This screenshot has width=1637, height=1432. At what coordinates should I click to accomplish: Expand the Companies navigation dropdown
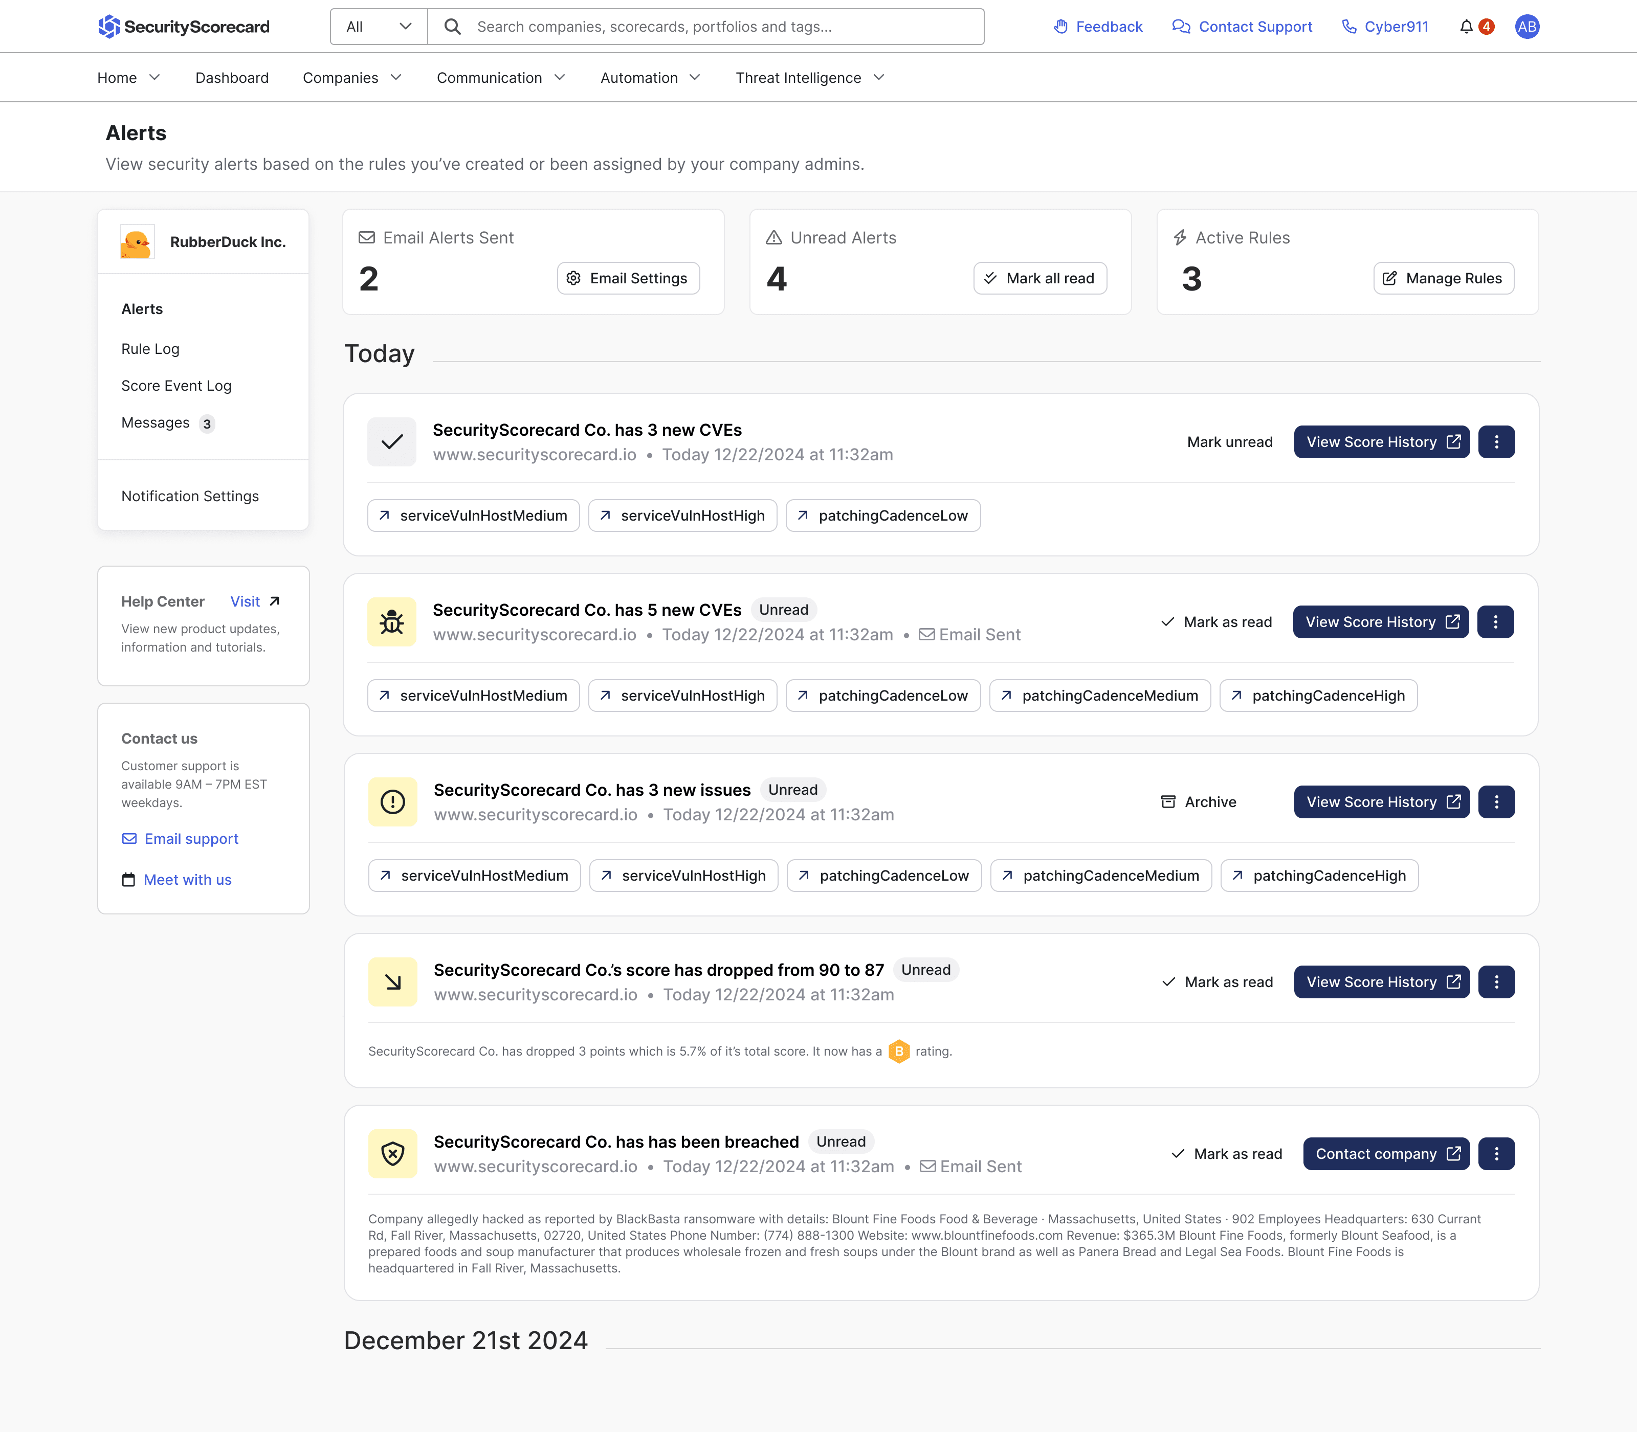[352, 78]
